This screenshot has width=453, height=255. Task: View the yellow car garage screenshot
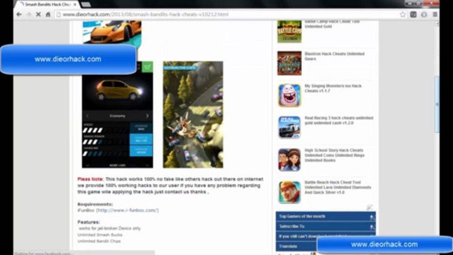coord(118,115)
